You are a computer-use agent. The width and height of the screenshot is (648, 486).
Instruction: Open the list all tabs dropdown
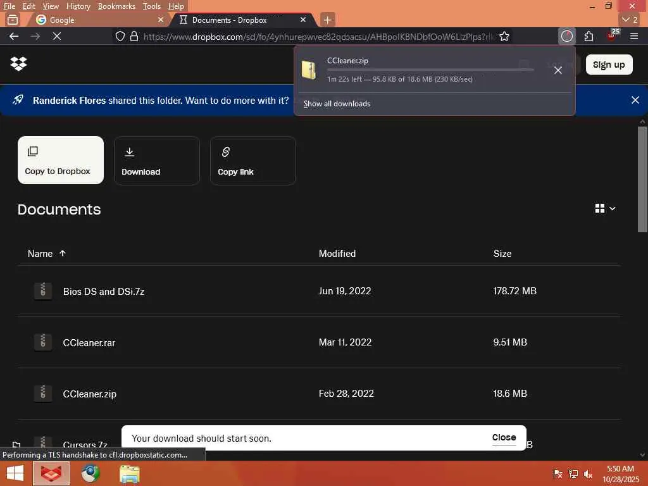630,20
